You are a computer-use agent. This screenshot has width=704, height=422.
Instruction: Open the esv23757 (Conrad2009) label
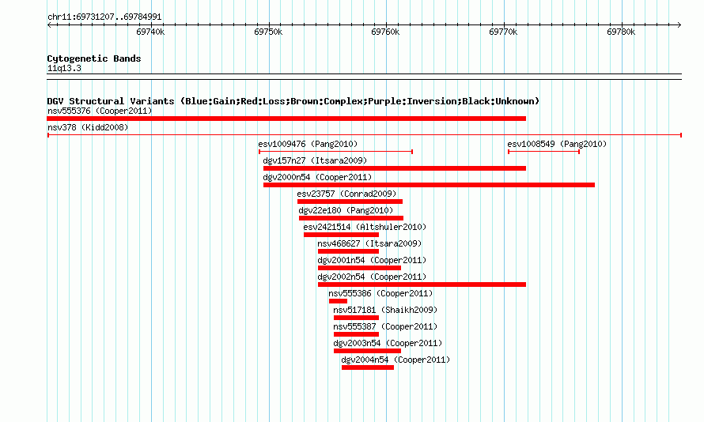tap(346, 194)
